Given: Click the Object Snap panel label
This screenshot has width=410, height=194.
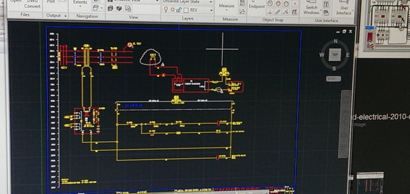Looking at the screenshot, I should (x=273, y=20).
